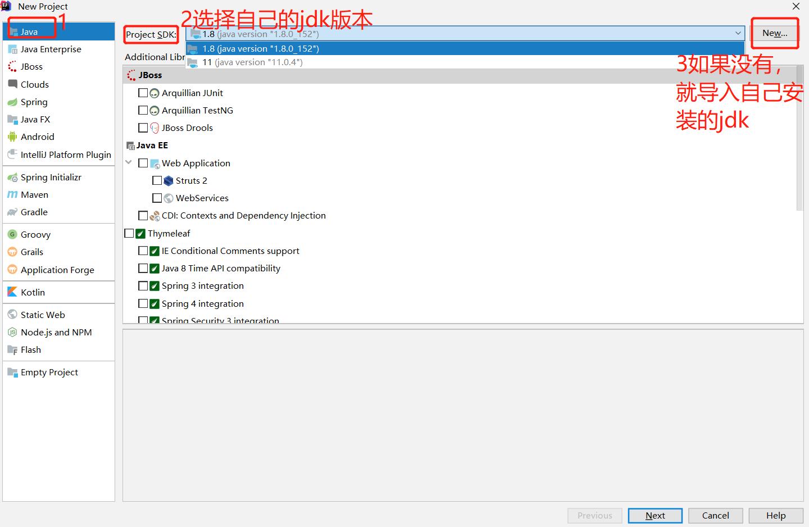Click the Node.js and NPM icon
Screen dimensions: 809x527
coord(12,333)
